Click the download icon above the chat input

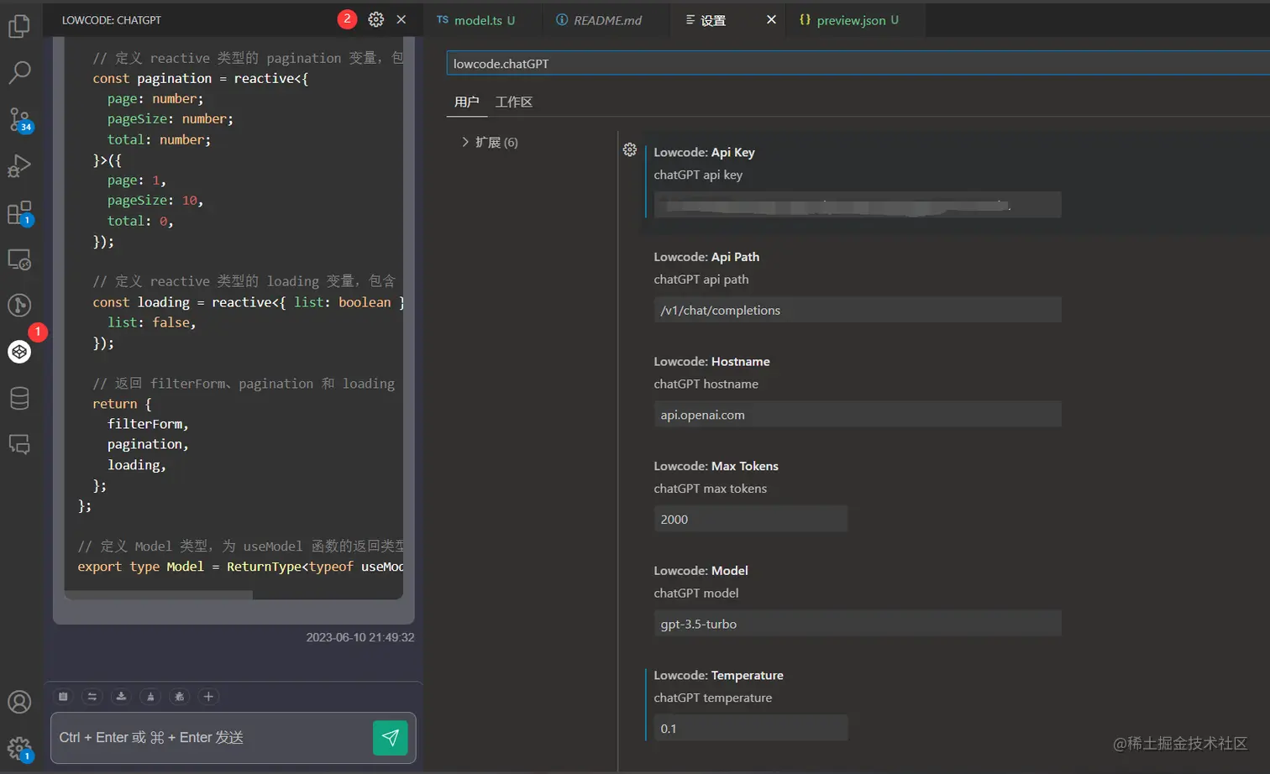(x=121, y=697)
